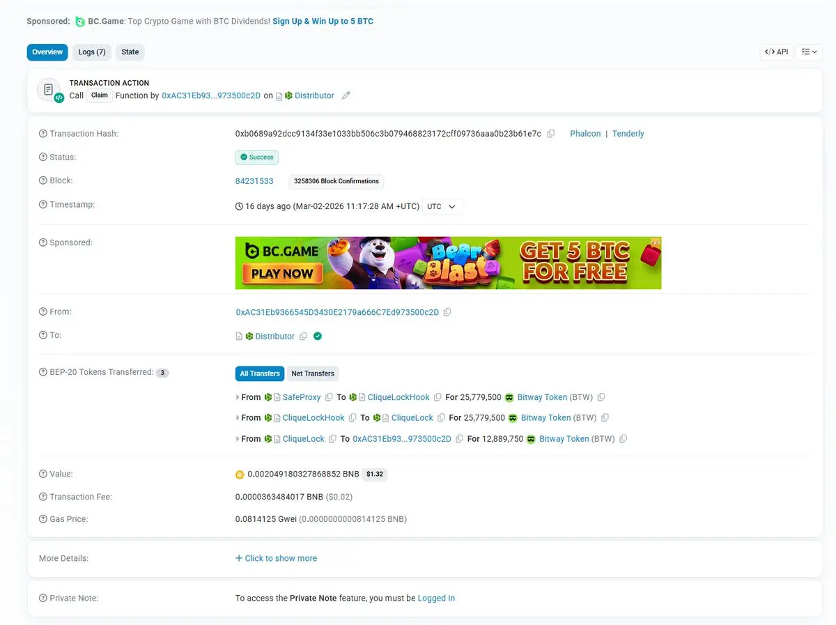Click the BC.Game Bear Blast banner
Image resolution: width=836 pixels, height=625 pixels.
[x=448, y=263]
